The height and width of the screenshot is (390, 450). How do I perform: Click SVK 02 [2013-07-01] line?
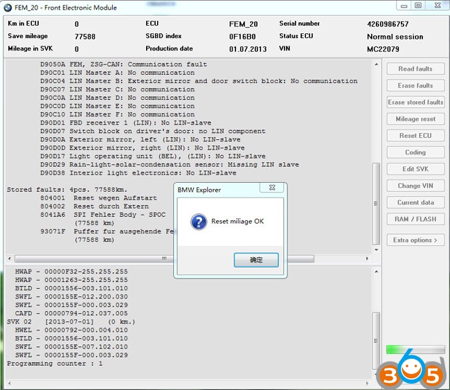pos(71,321)
